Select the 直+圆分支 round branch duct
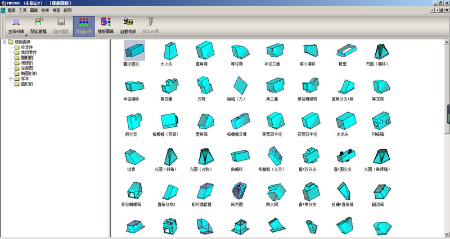The width and height of the screenshot is (450, 239). (346, 155)
